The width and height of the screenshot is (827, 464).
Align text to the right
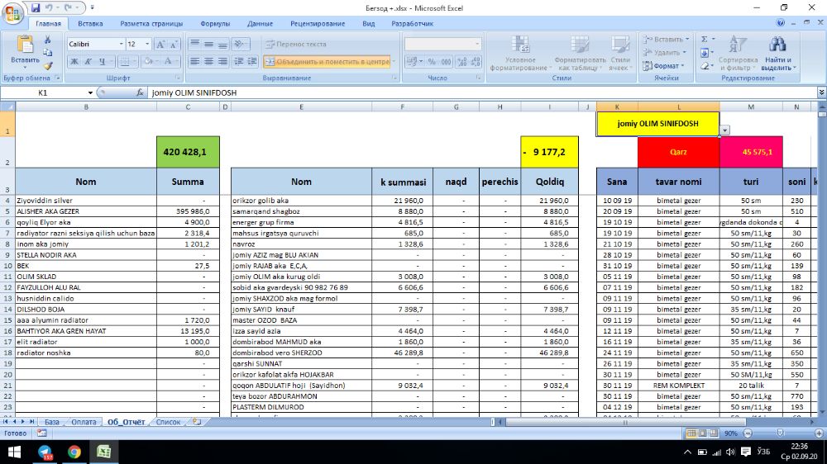[222, 62]
